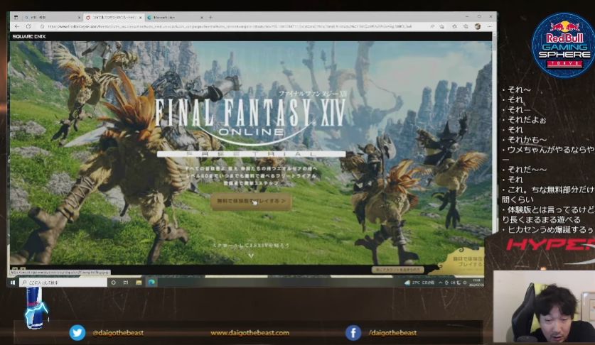Click chat message starting 'ヒカセンうめ爆誕'
This screenshot has width=595, height=345.
coord(548,229)
